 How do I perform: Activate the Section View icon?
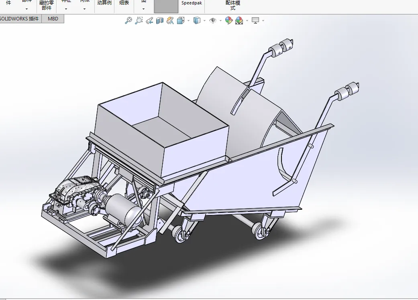click(x=160, y=20)
